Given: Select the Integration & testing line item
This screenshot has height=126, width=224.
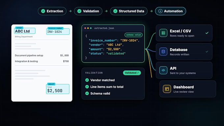Looking at the screenshot, I should pyautogui.click(x=26, y=61).
